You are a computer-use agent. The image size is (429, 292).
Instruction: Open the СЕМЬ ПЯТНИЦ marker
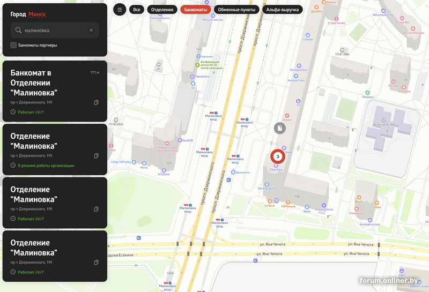(x=134, y=162)
